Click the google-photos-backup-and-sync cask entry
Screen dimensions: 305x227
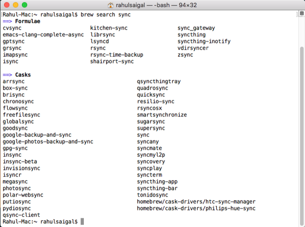coord(48,141)
